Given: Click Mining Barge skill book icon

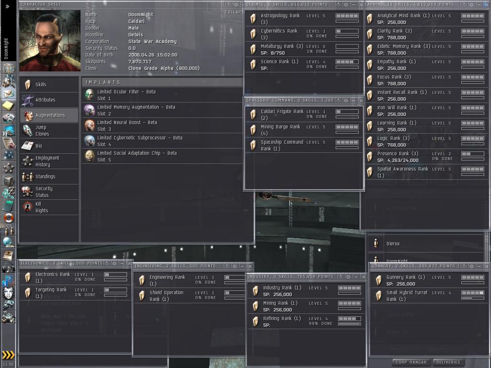Looking at the screenshot, I should coord(253,130).
